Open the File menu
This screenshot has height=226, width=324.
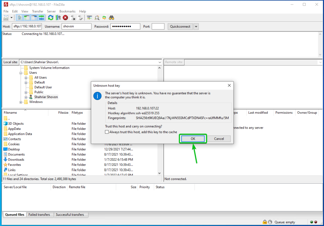(6, 11)
